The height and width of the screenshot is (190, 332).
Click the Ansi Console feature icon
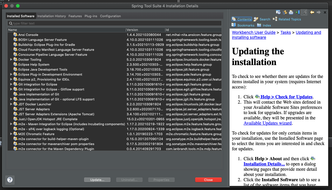[x=15, y=34]
